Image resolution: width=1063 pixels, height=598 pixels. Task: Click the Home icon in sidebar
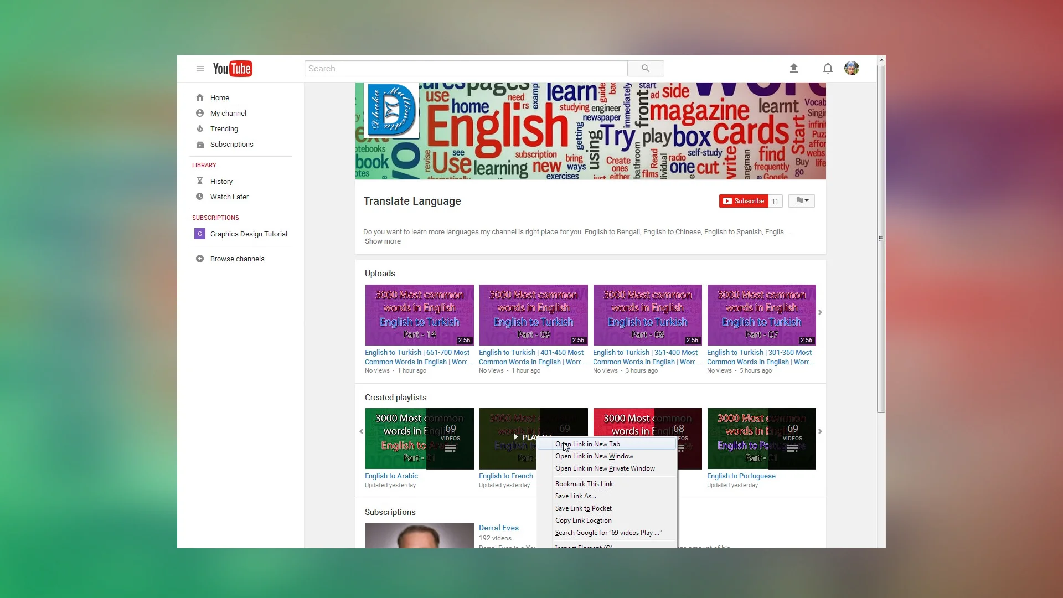point(200,97)
